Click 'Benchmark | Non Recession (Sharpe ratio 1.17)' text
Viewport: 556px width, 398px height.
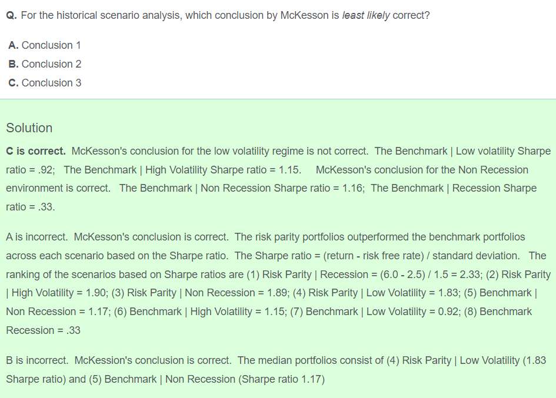215,379
